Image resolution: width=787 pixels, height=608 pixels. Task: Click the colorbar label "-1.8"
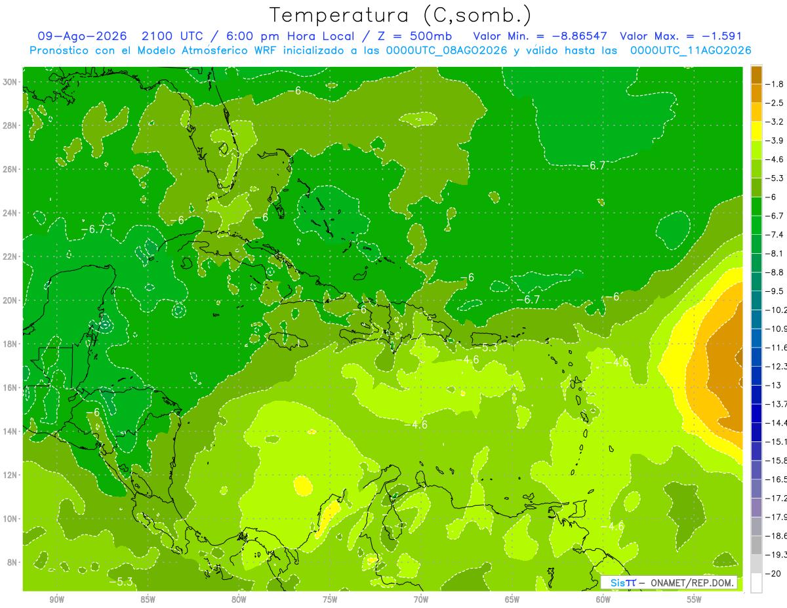click(776, 84)
